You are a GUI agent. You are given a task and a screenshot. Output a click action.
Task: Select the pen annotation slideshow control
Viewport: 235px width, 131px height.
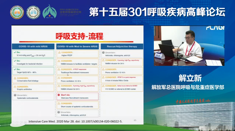21,123
